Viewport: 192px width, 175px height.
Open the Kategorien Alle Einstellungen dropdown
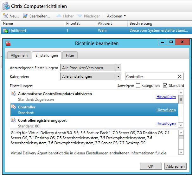coord(118,76)
